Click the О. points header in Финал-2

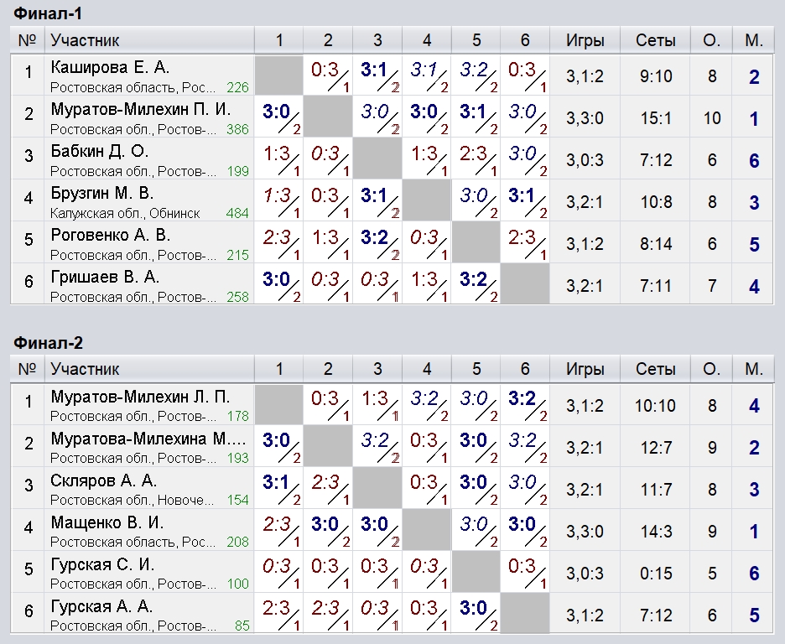[711, 369]
